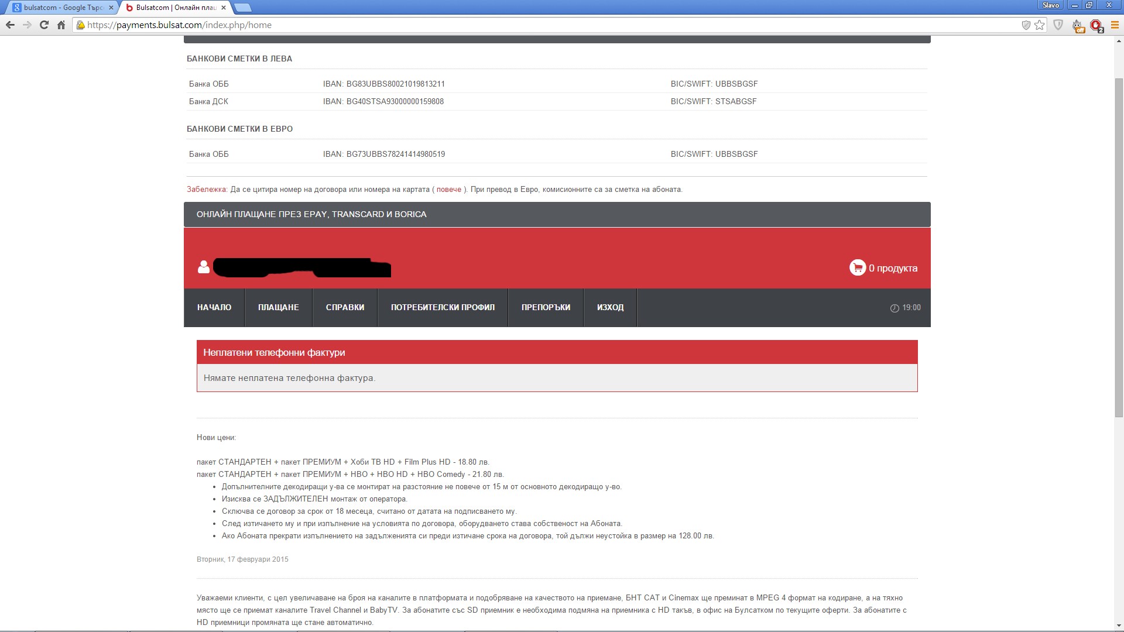The image size is (1124, 632).
Task: Open the НАЧАЛО menu item
Action: coord(214,308)
